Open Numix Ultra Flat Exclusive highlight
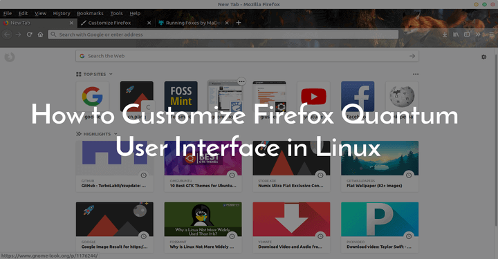498x259 pixels. coord(292,166)
